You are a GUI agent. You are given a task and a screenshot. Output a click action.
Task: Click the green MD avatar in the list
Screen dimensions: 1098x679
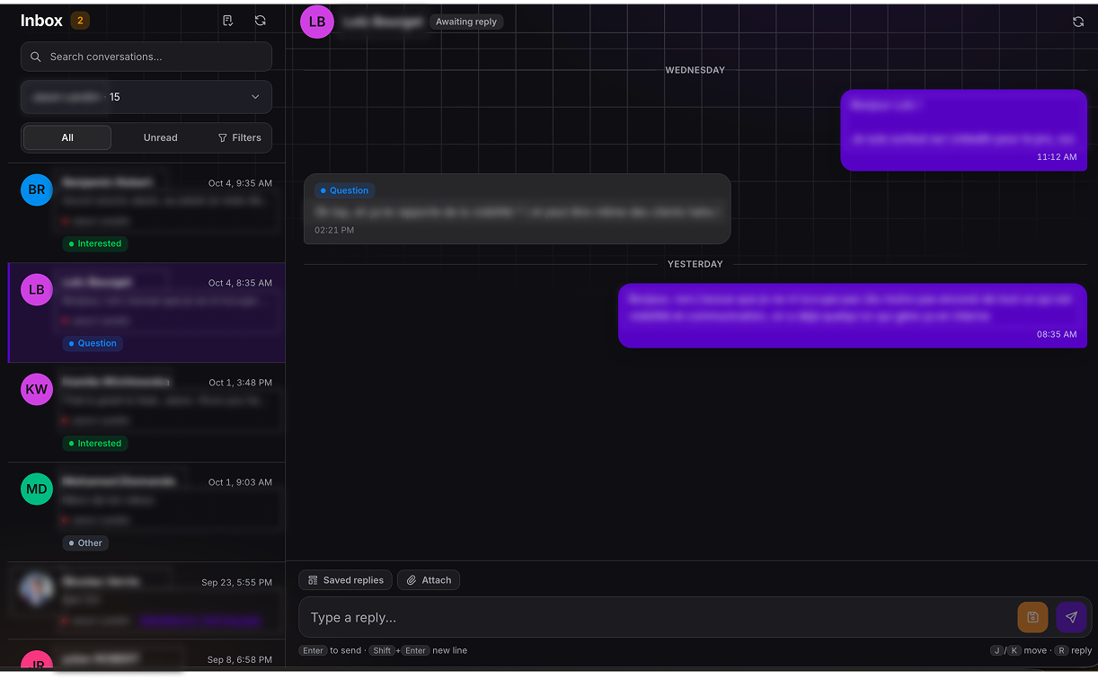[x=37, y=489]
